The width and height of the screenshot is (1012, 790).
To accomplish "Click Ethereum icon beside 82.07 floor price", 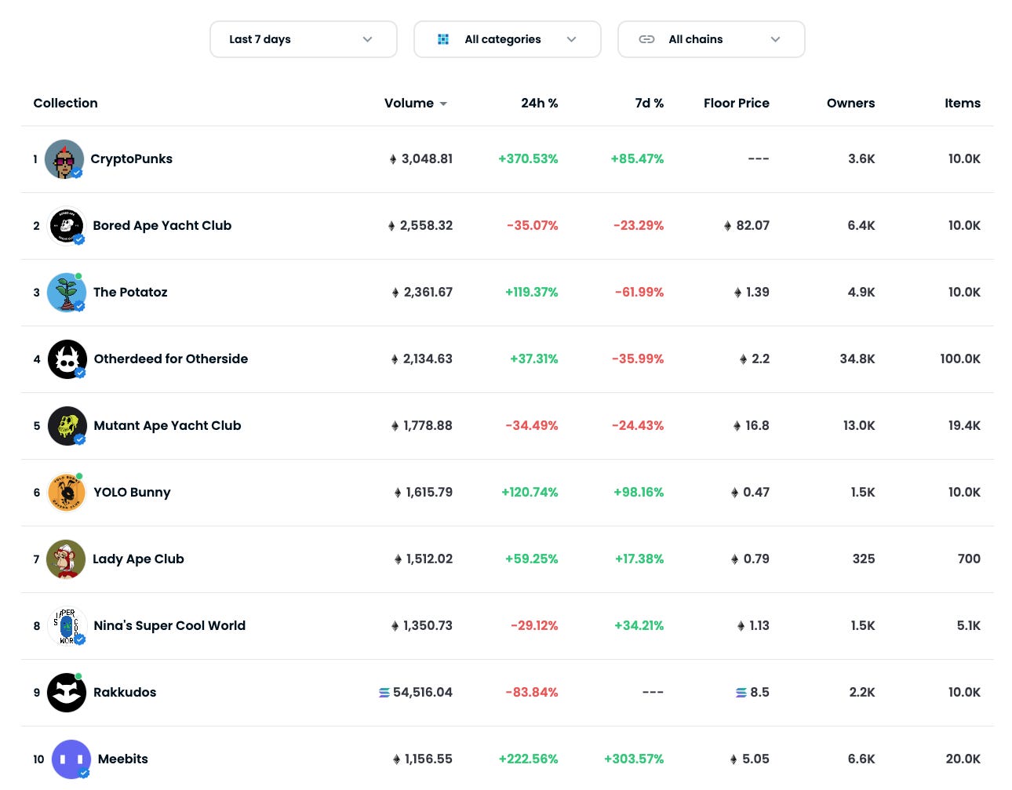I will 728,226.
